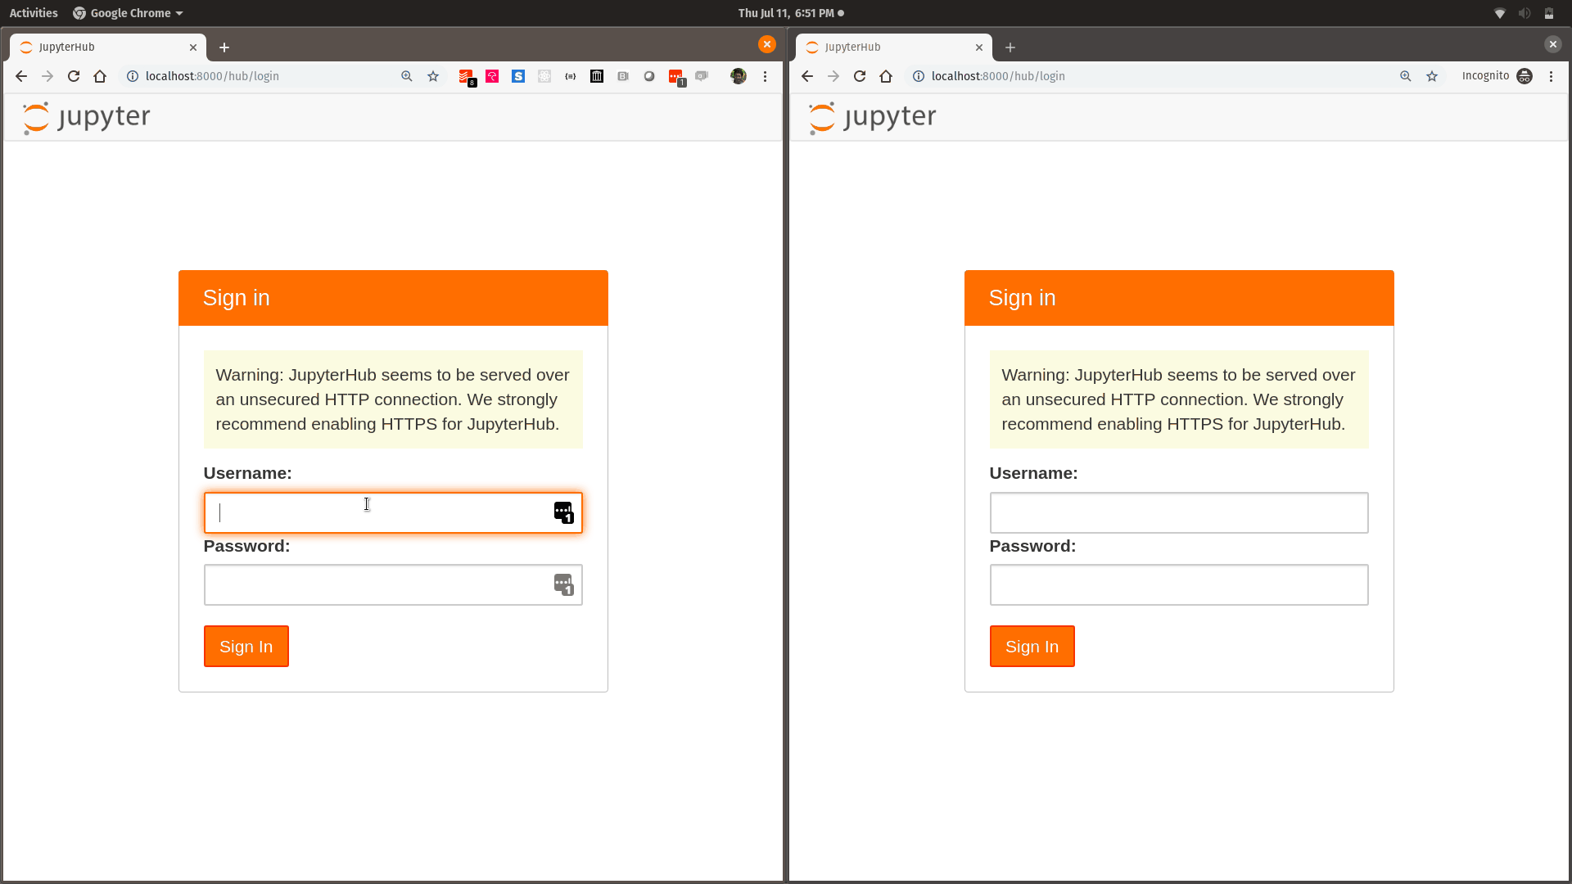1572x884 pixels.
Task: Click the Incognito indicator icon
Action: click(x=1525, y=76)
